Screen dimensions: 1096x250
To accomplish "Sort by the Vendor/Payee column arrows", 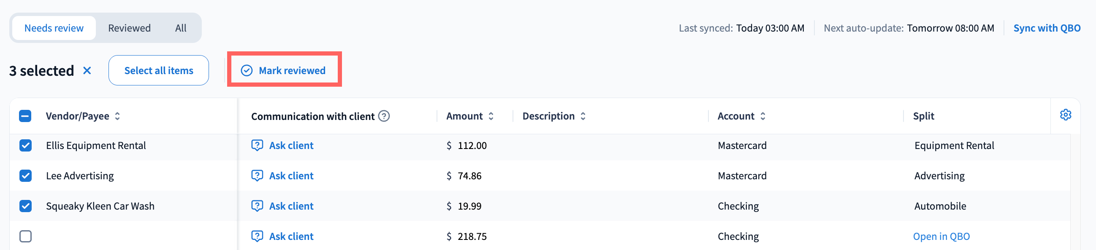I will (117, 116).
